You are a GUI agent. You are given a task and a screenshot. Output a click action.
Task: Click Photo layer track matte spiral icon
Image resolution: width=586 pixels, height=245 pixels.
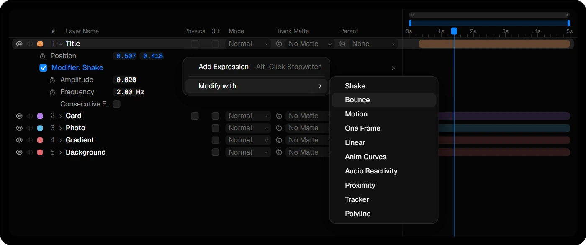(x=279, y=128)
